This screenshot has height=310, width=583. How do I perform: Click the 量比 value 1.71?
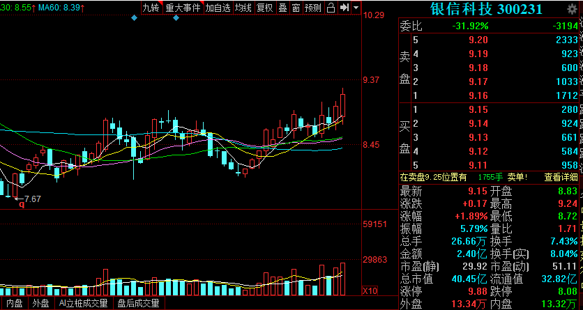568,229
